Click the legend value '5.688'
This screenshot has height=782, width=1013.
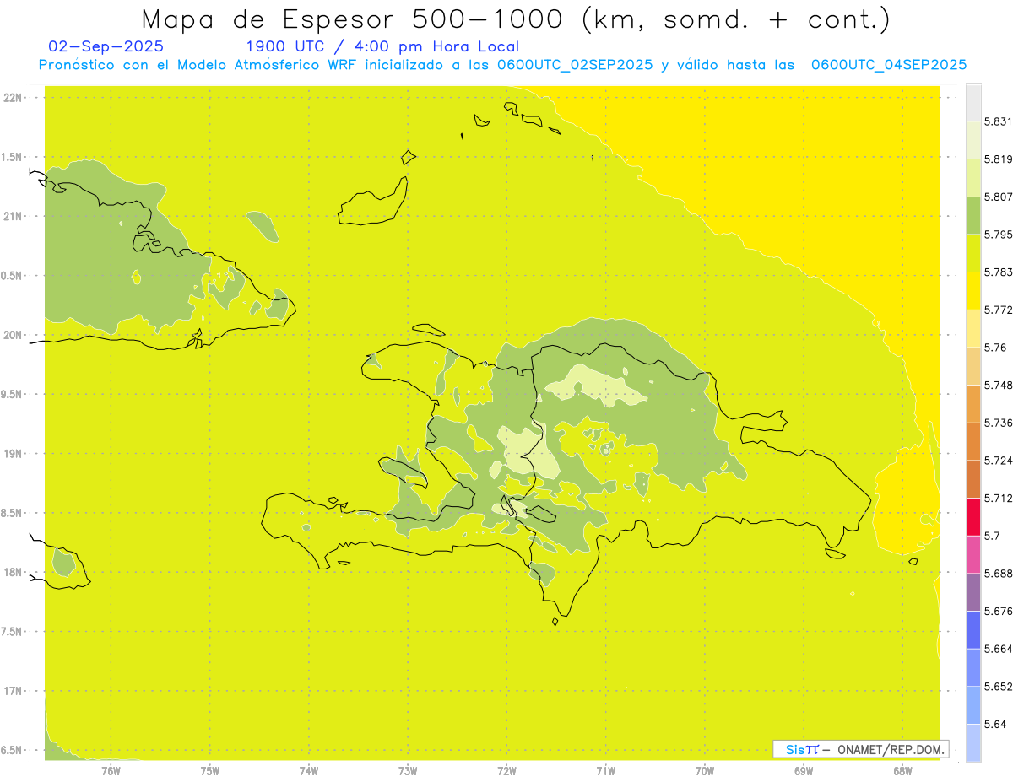tap(998, 574)
